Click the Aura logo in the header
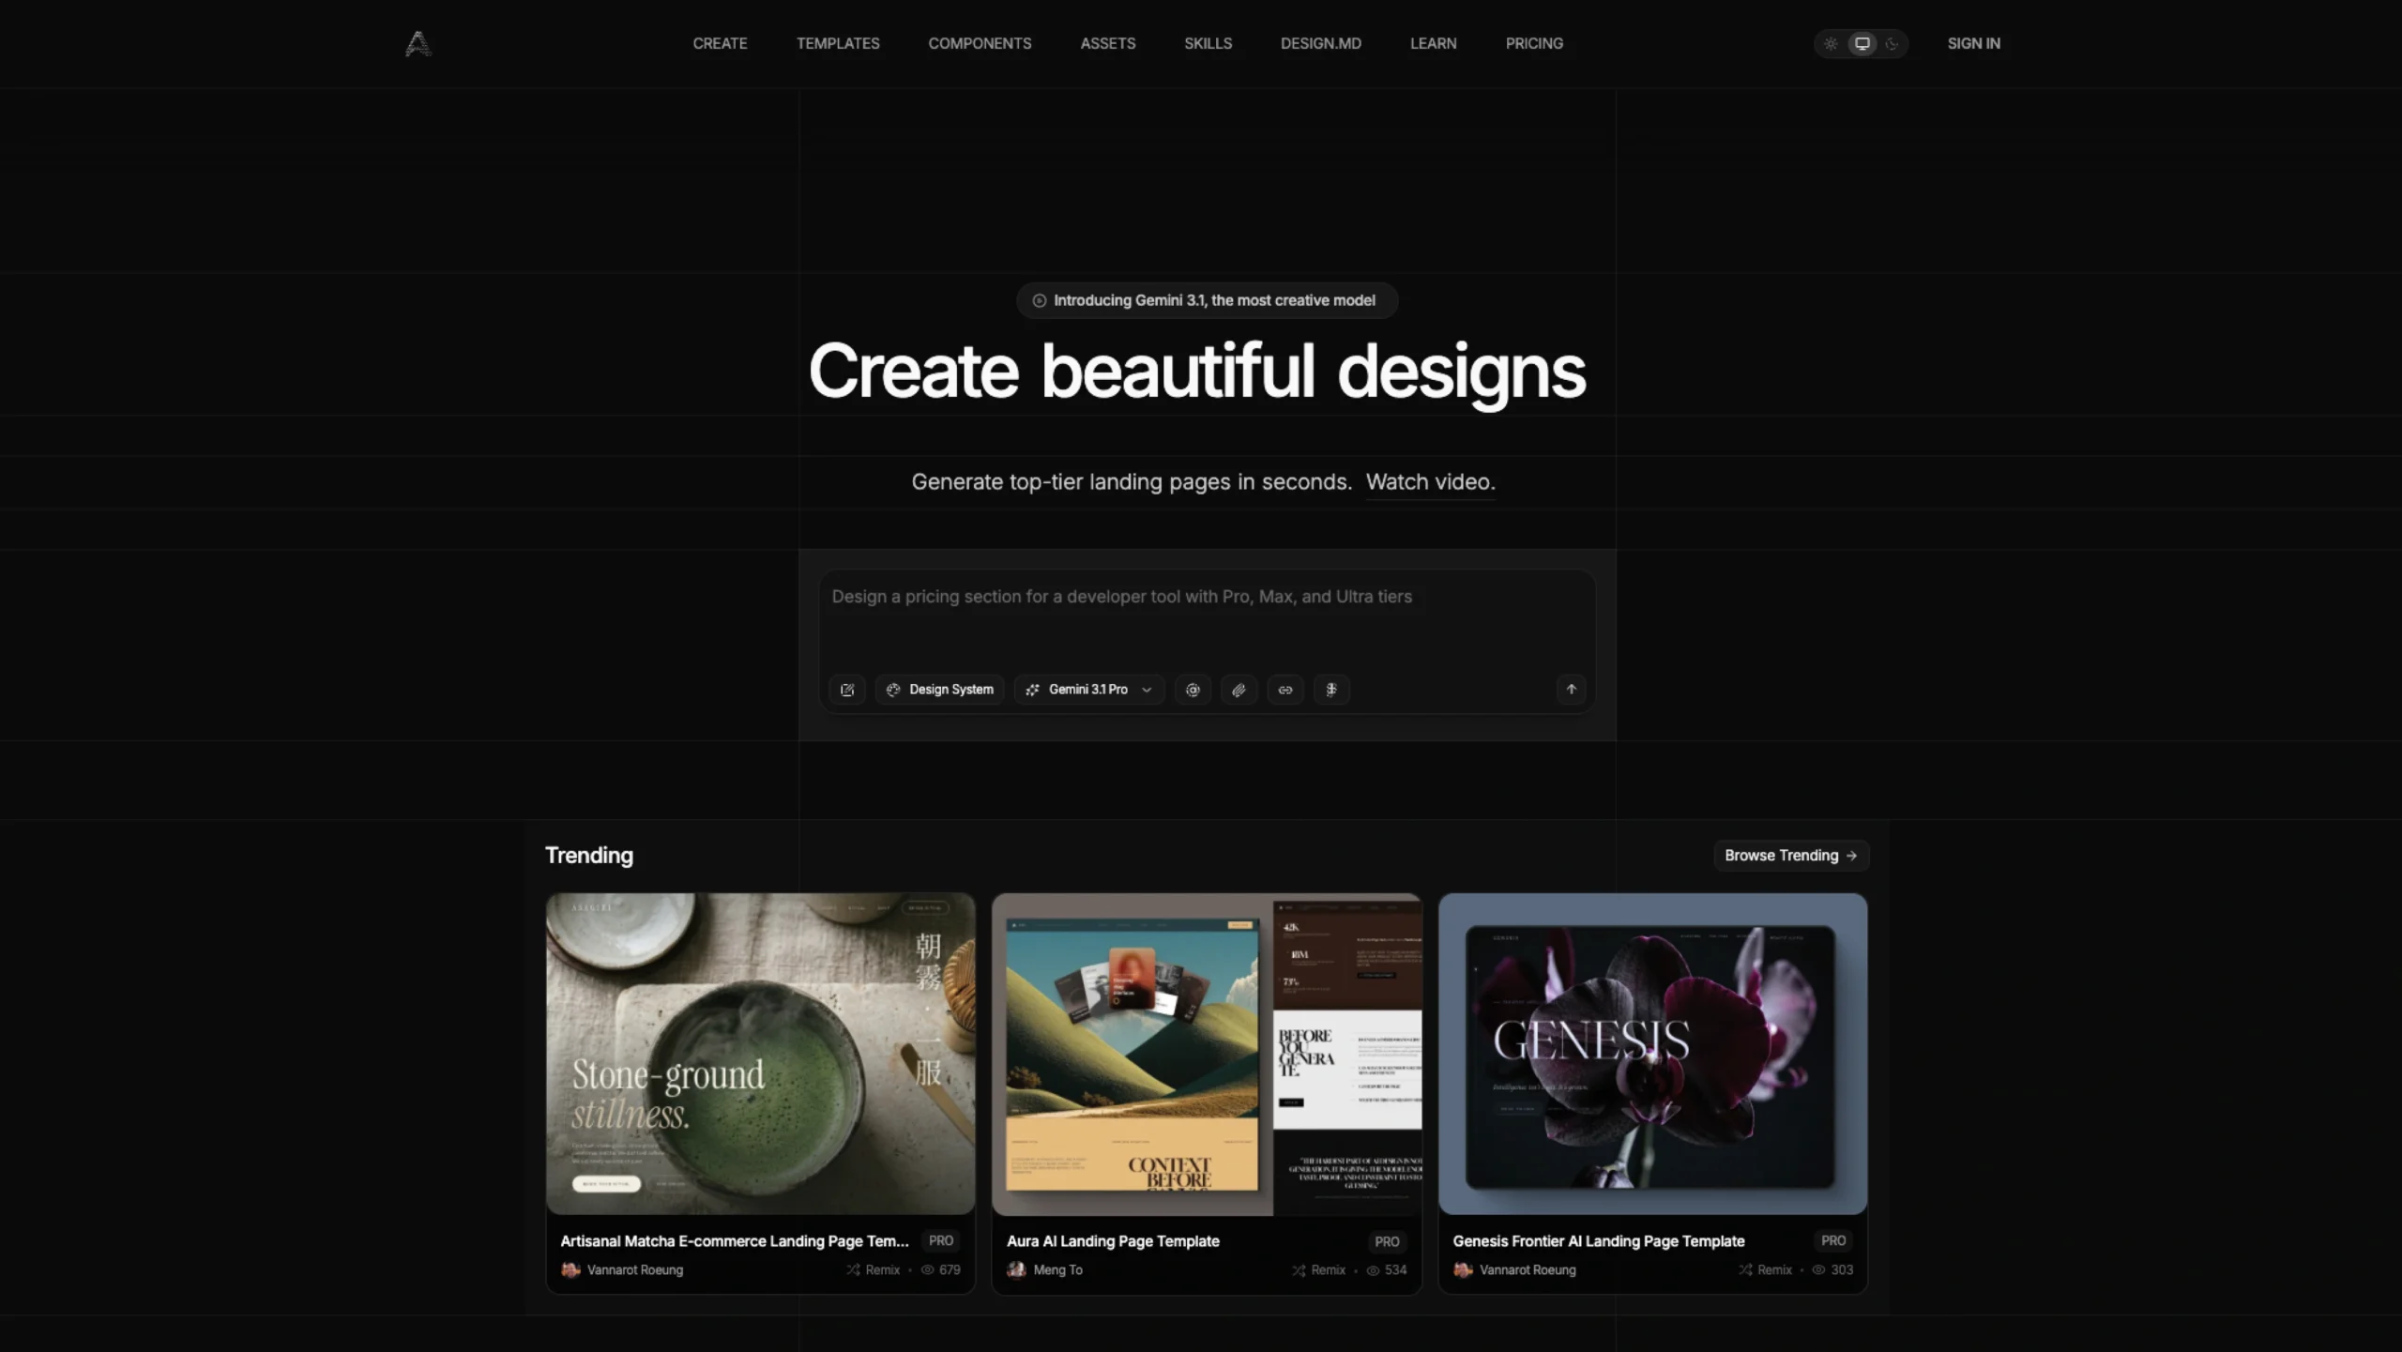 [x=418, y=43]
